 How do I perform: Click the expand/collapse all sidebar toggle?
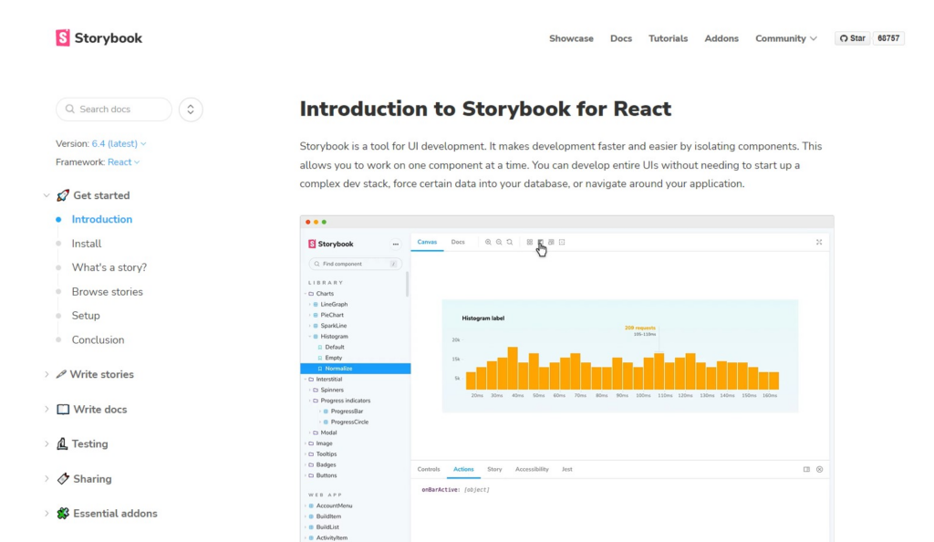(x=191, y=109)
